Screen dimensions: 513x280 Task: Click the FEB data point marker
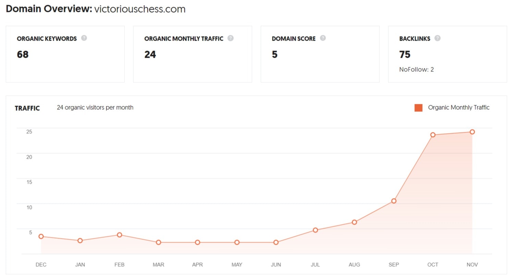point(119,235)
